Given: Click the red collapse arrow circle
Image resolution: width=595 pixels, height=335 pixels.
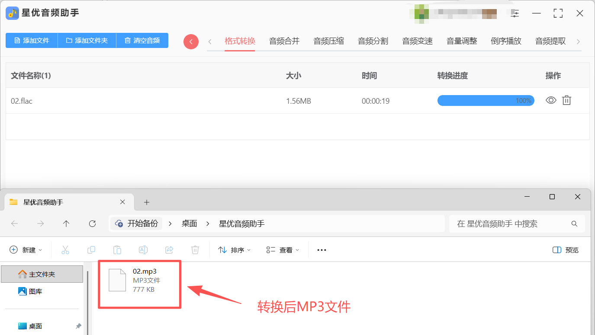Looking at the screenshot, I should click(191, 41).
